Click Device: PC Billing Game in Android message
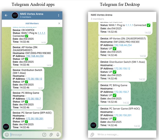 [26, 93]
